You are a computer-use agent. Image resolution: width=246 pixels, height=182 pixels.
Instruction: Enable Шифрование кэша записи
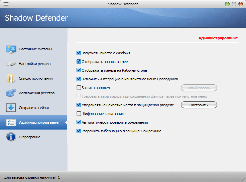(x=79, y=113)
